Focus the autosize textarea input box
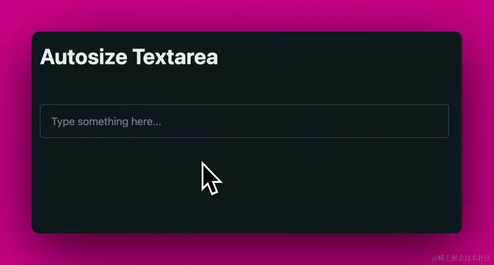This screenshot has height=265, width=494. 244,121
